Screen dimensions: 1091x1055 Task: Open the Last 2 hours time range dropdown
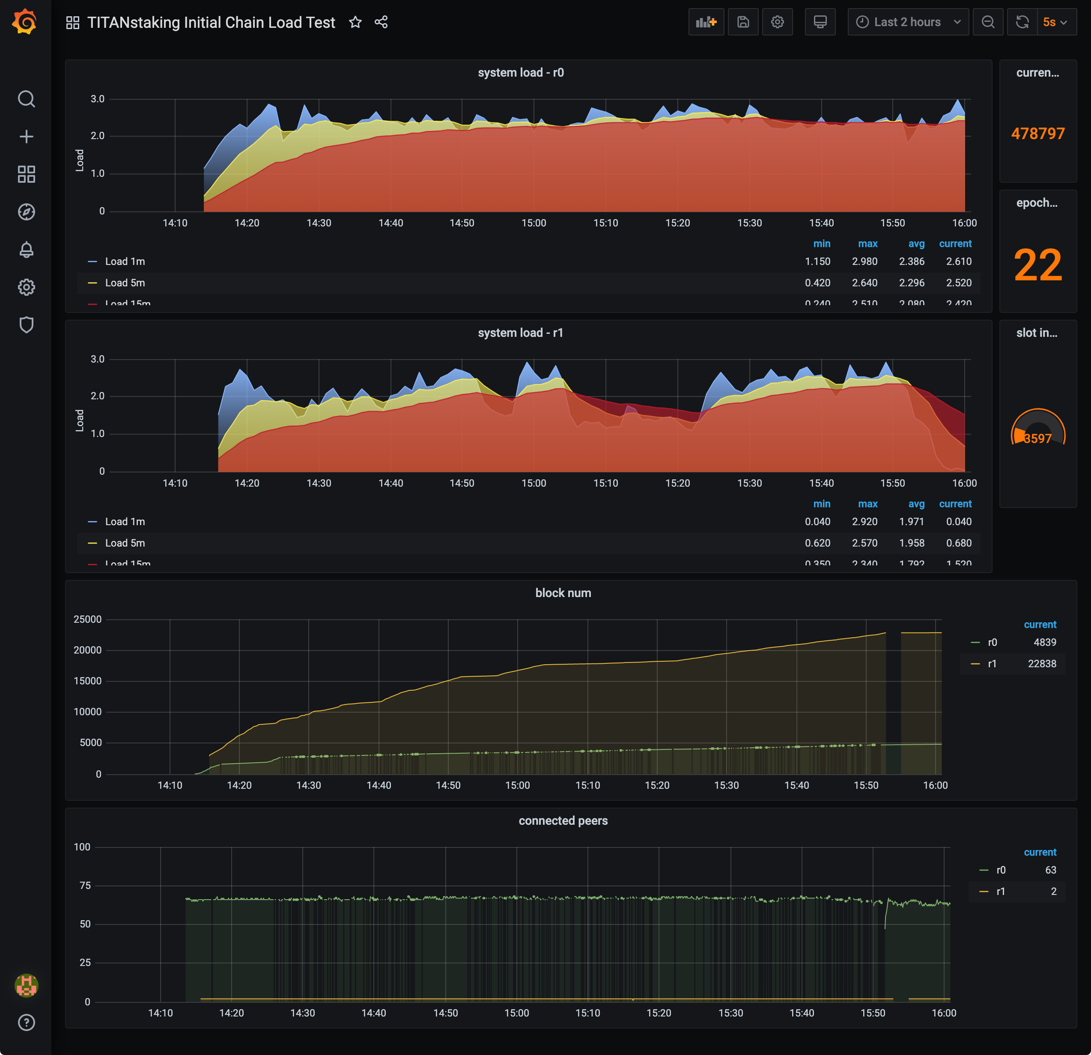tap(908, 22)
